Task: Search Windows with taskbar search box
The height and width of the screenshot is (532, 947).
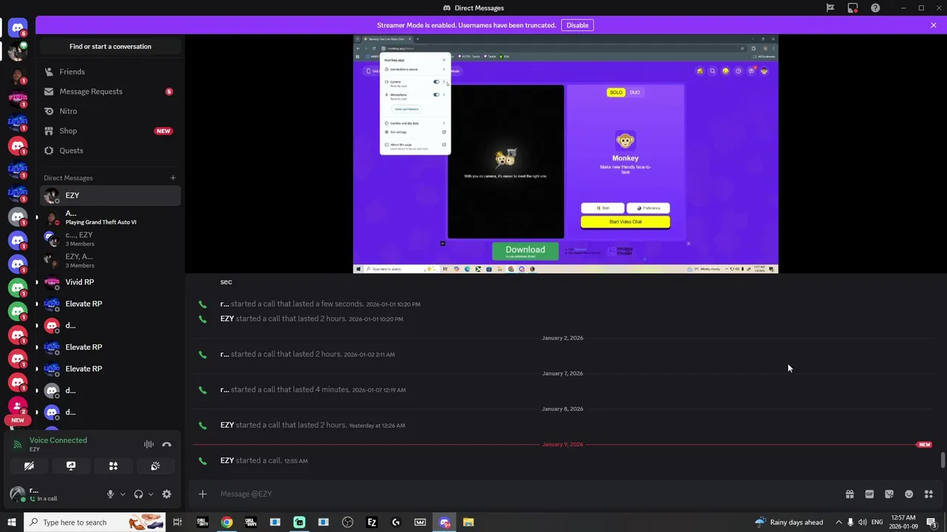Action: coord(95,522)
